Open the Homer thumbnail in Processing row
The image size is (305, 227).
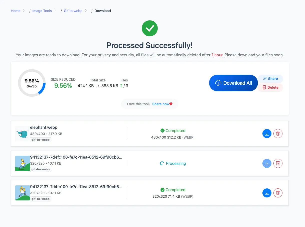pyautogui.click(x=23, y=163)
